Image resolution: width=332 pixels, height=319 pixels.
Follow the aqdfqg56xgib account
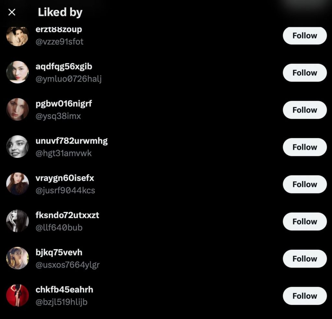click(304, 73)
